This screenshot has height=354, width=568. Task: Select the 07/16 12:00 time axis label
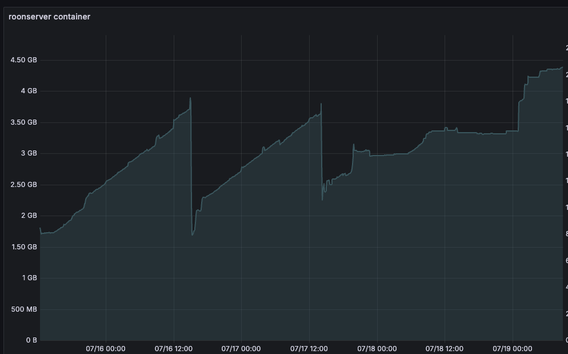[173, 348]
